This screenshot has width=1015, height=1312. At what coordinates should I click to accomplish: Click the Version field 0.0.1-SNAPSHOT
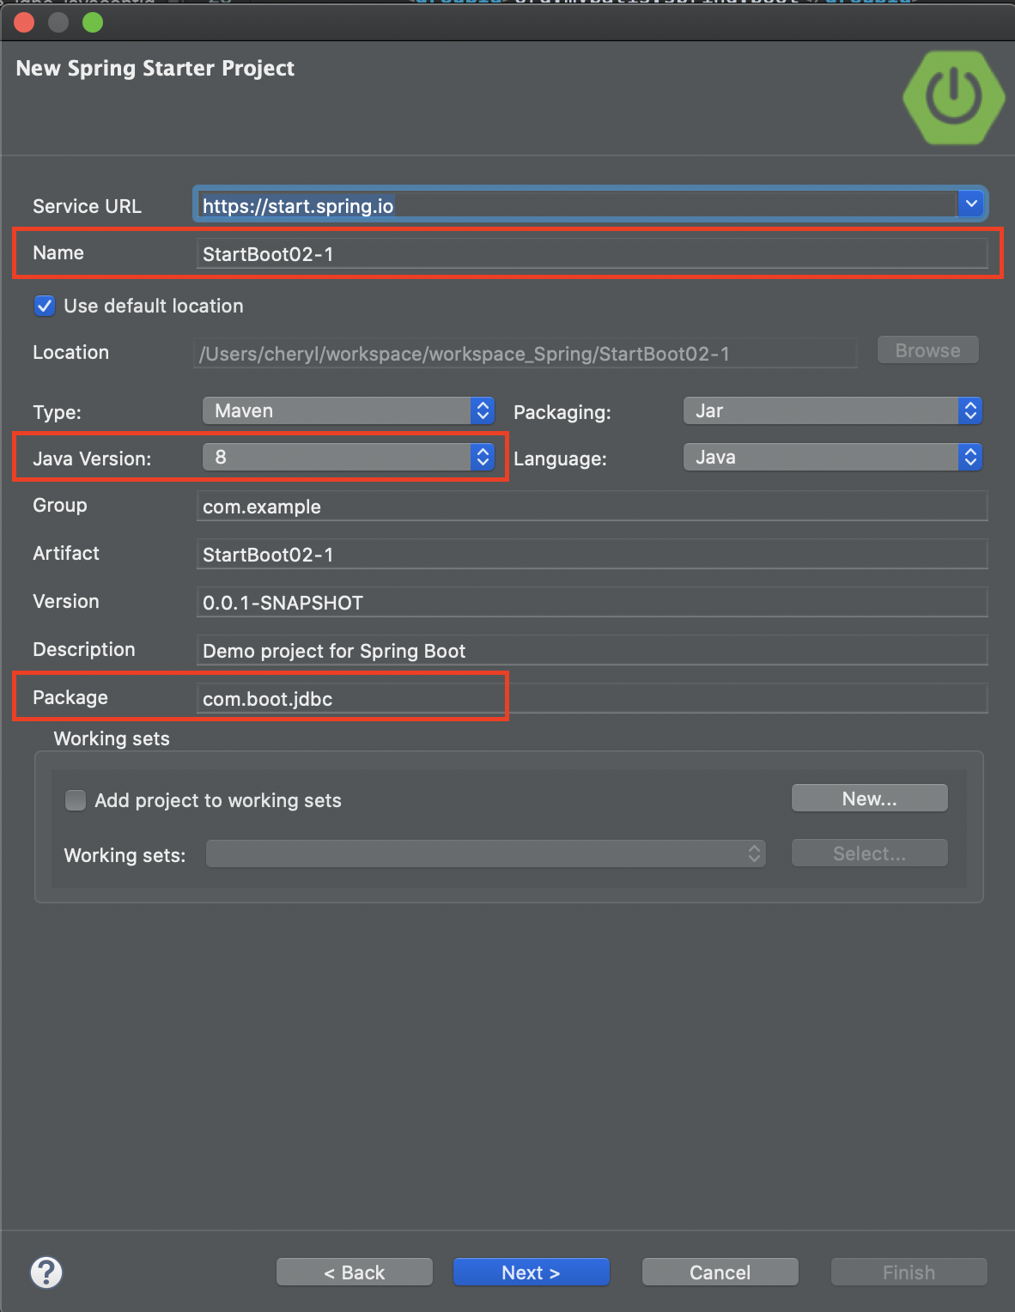pyautogui.click(x=592, y=602)
